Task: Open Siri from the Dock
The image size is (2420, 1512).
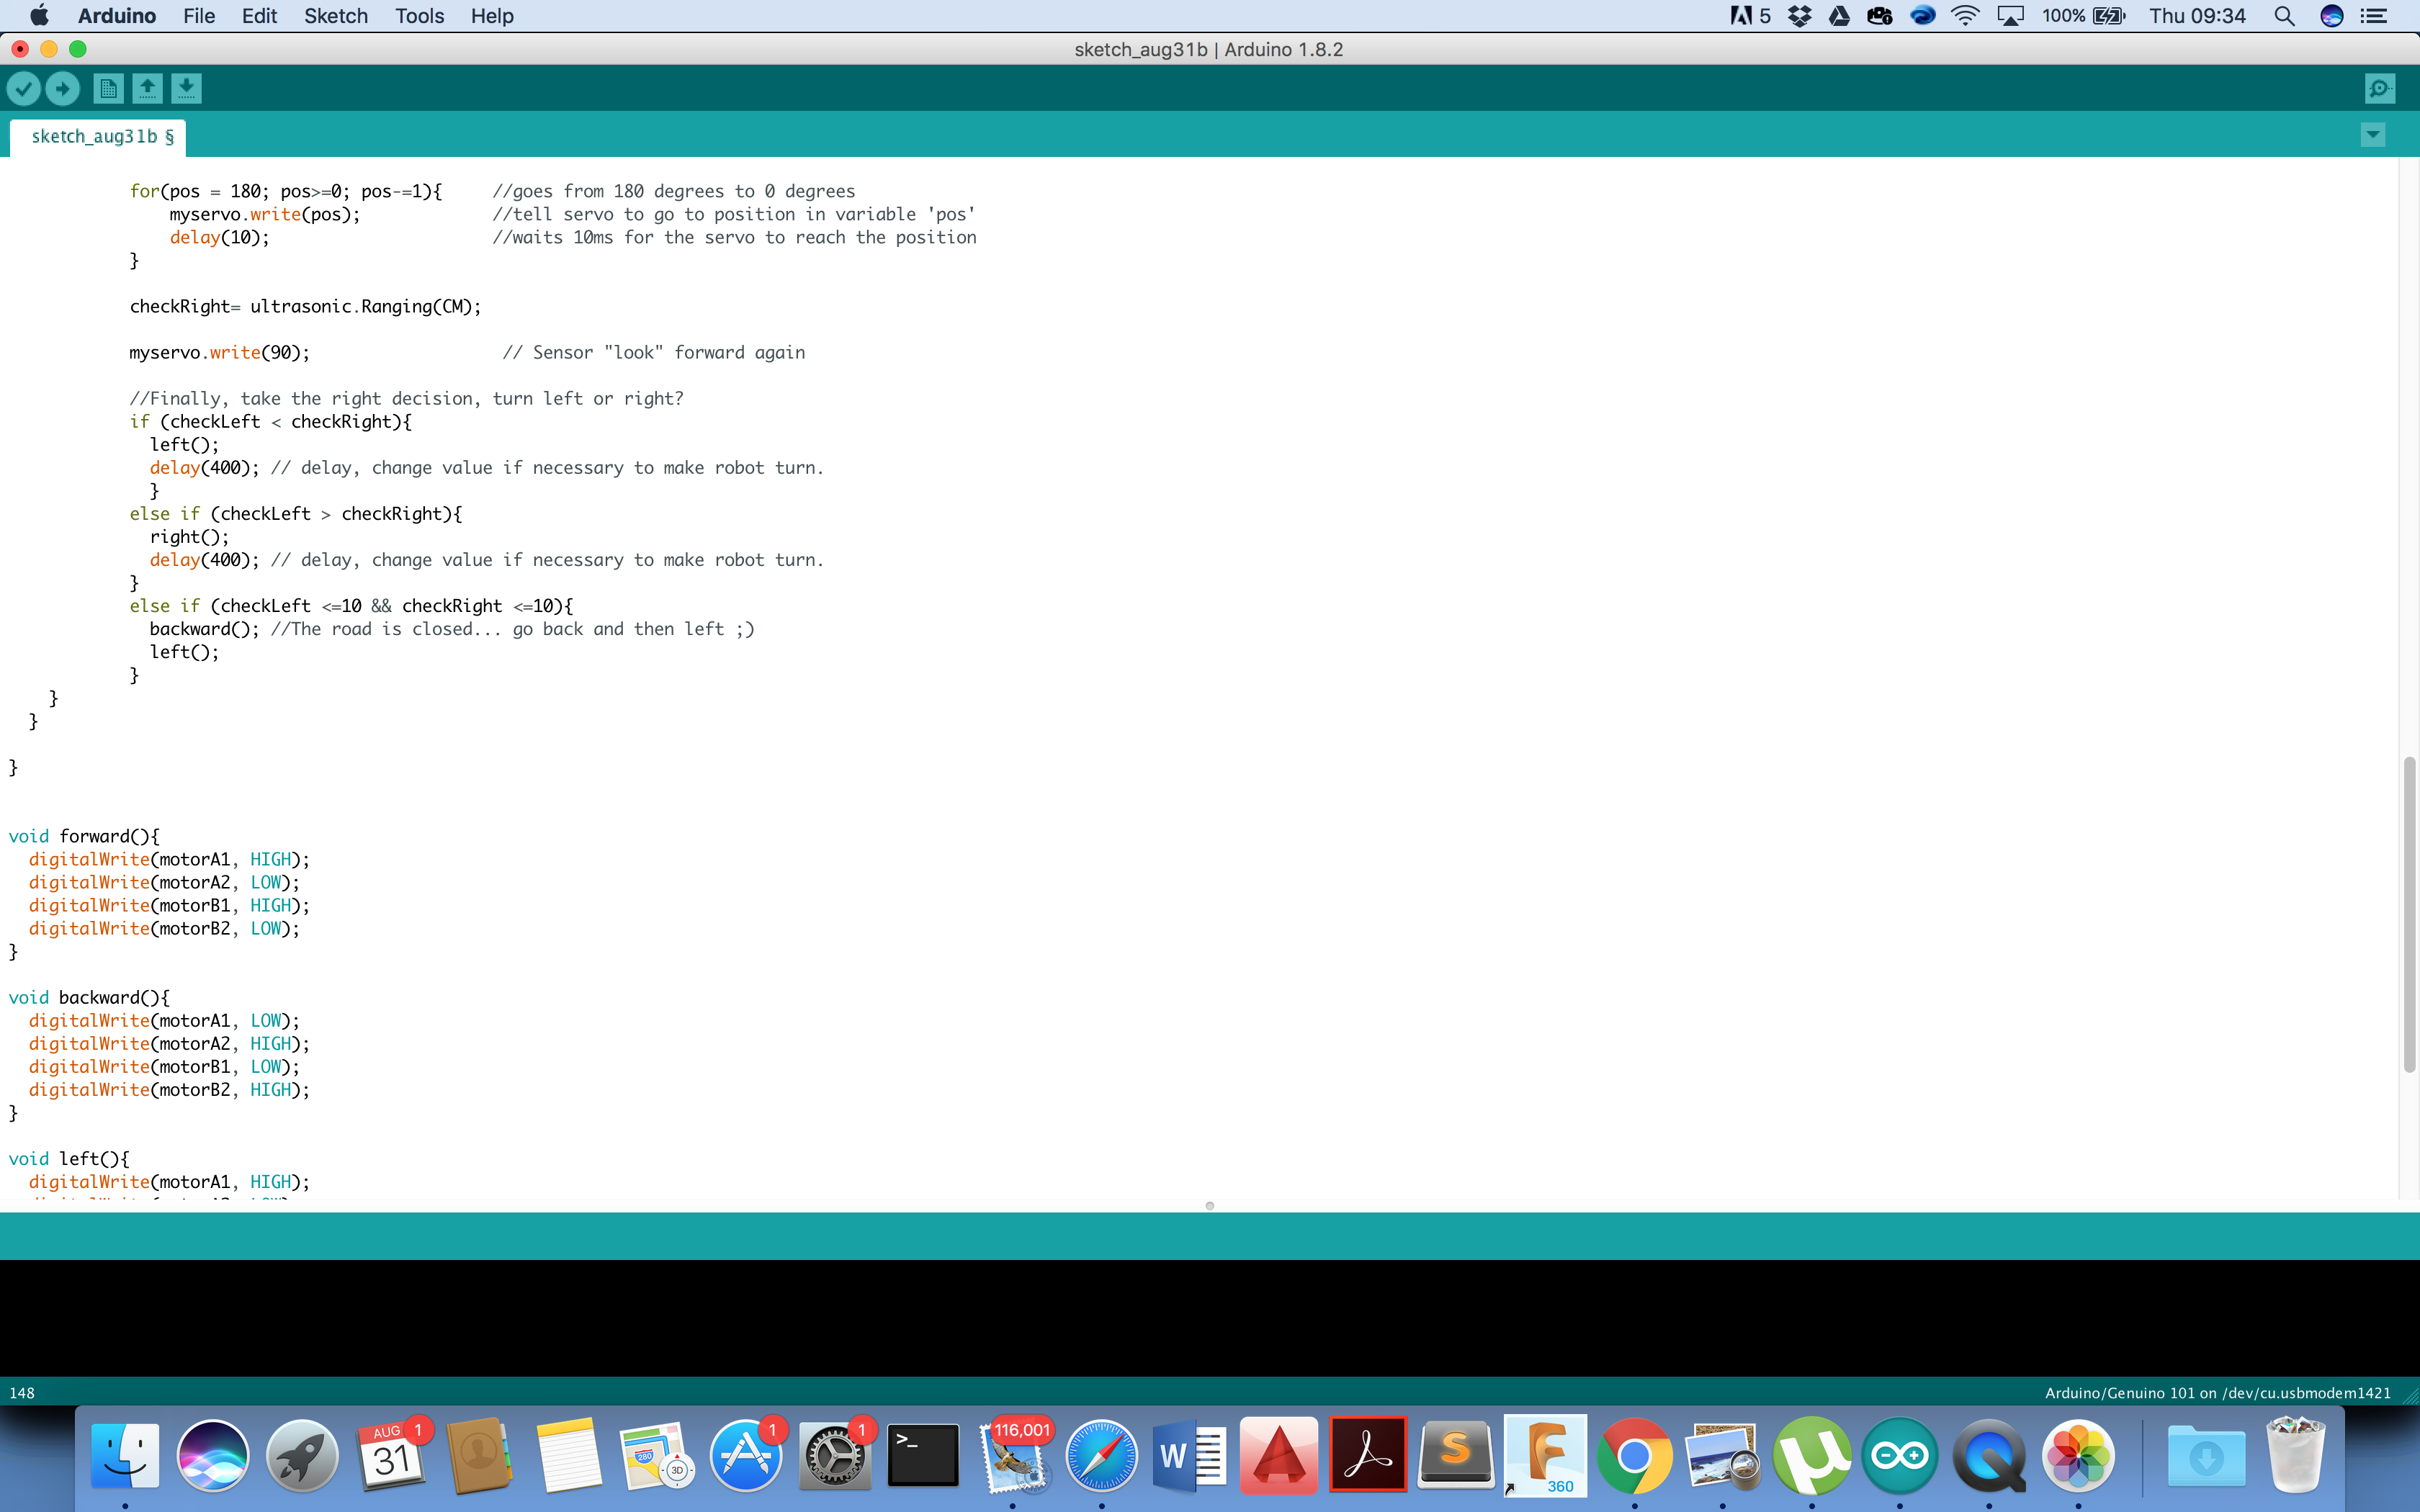Action: point(213,1455)
